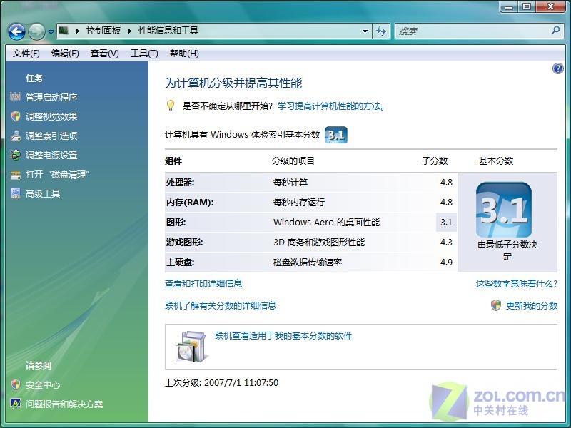This screenshot has width=571, height=428.
Task: Click the battery icon for 调整电源设置
Action: tap(15, 155)
